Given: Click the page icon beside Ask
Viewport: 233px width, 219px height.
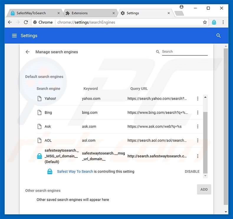Looking at the screenshot, I should 40,127.
